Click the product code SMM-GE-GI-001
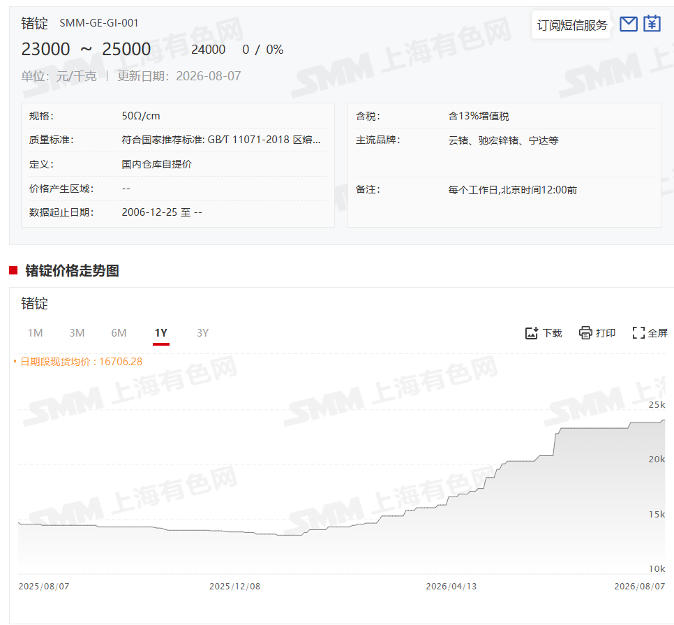Image resolution: width=674 pixels, height=625 pixels. (x=99, y=23)
